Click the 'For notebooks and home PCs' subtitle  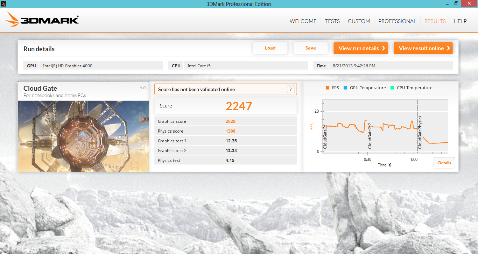[x=55, y=95]
